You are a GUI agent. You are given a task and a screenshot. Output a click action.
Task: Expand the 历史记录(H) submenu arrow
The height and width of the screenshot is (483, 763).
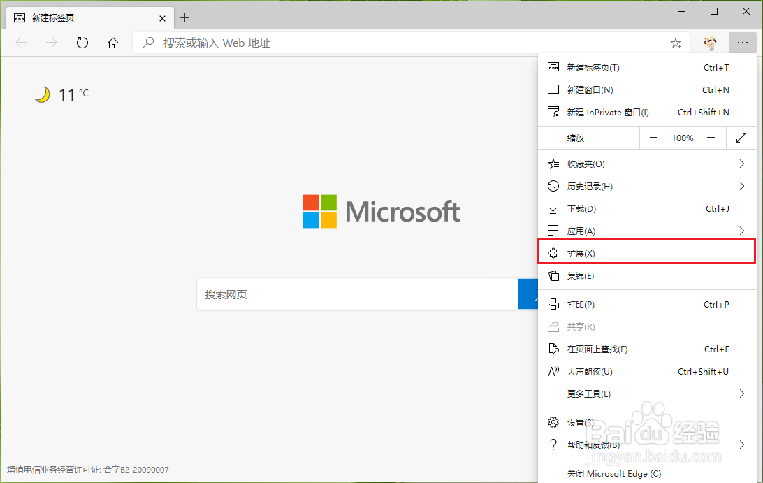(741, 186)
